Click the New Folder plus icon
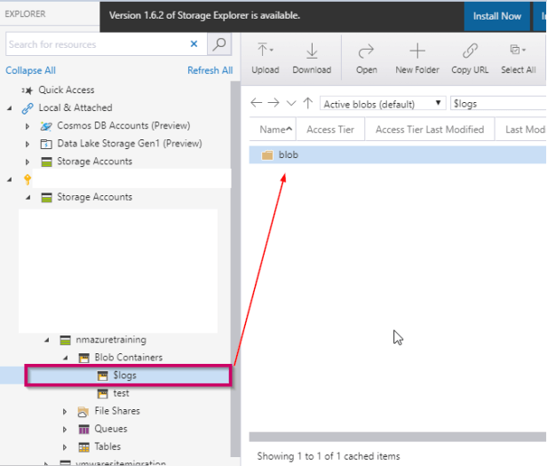The image size is (547, 466). 417,51
